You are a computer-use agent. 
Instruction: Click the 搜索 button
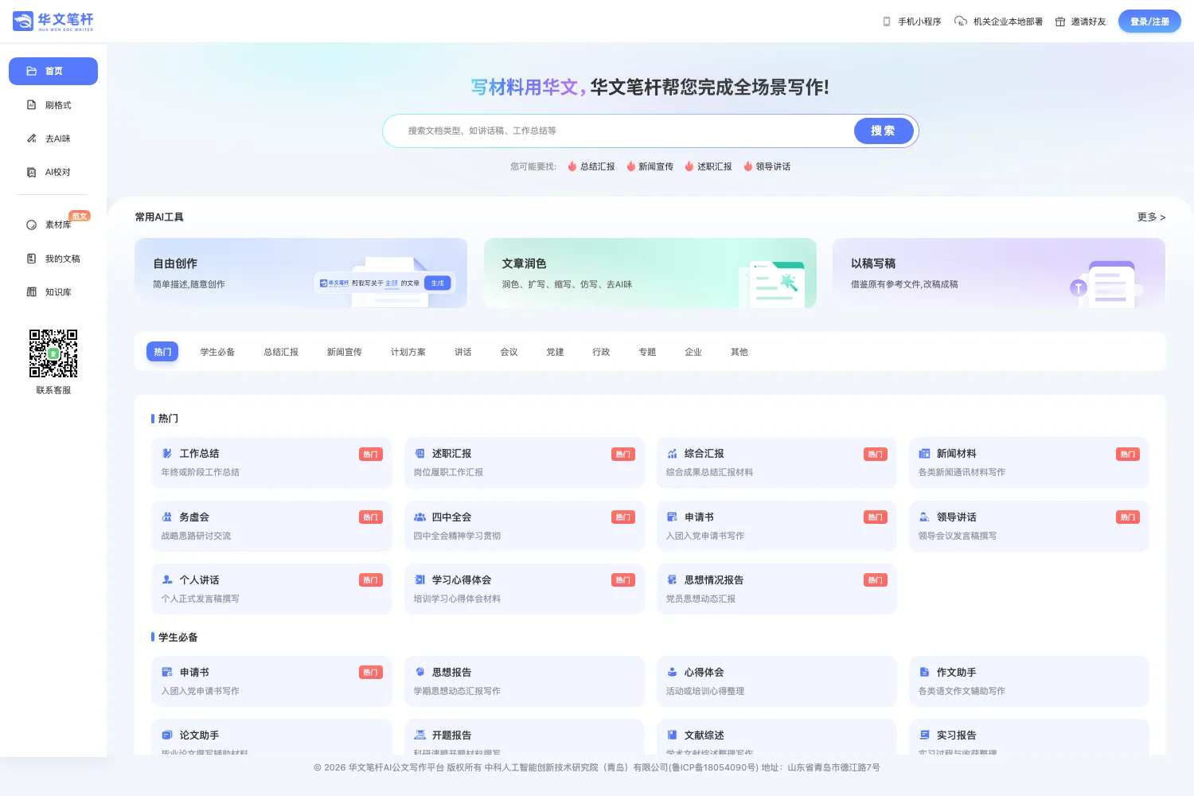click(883, 131)
